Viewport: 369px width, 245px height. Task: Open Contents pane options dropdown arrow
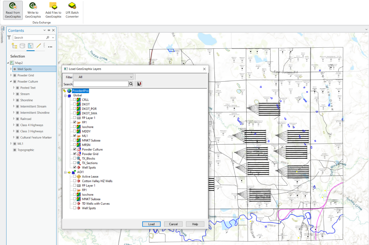point(44,30)
